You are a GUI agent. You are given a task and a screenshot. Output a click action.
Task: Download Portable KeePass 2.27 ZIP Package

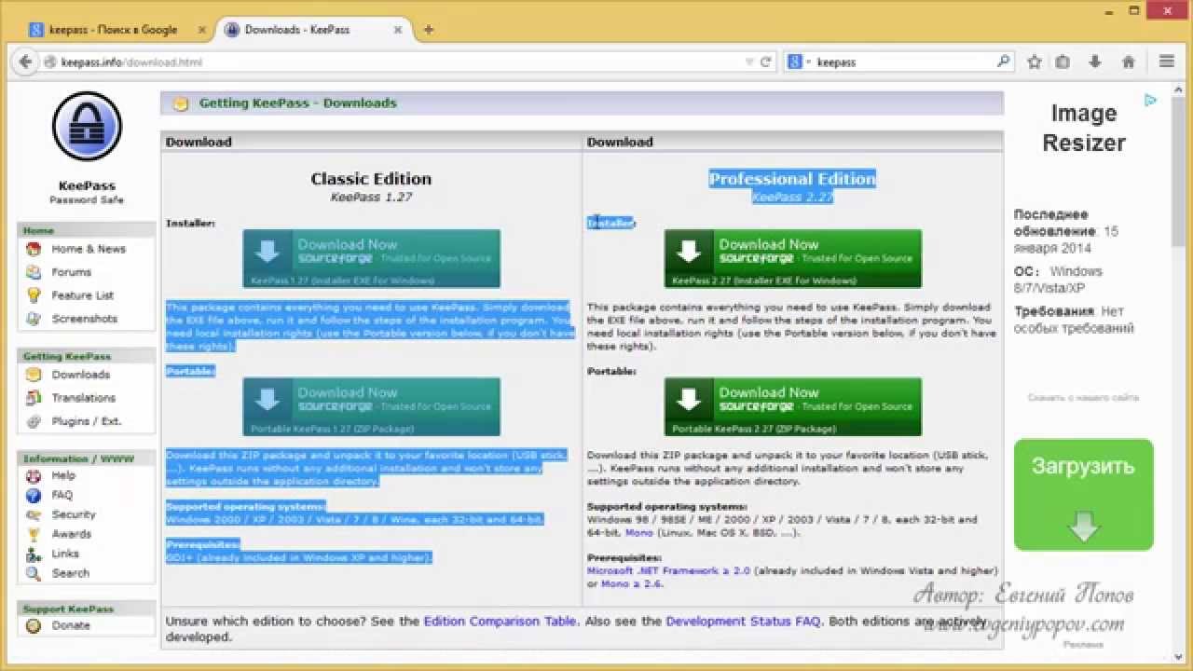pyautogui.click(x=793, y=406)
